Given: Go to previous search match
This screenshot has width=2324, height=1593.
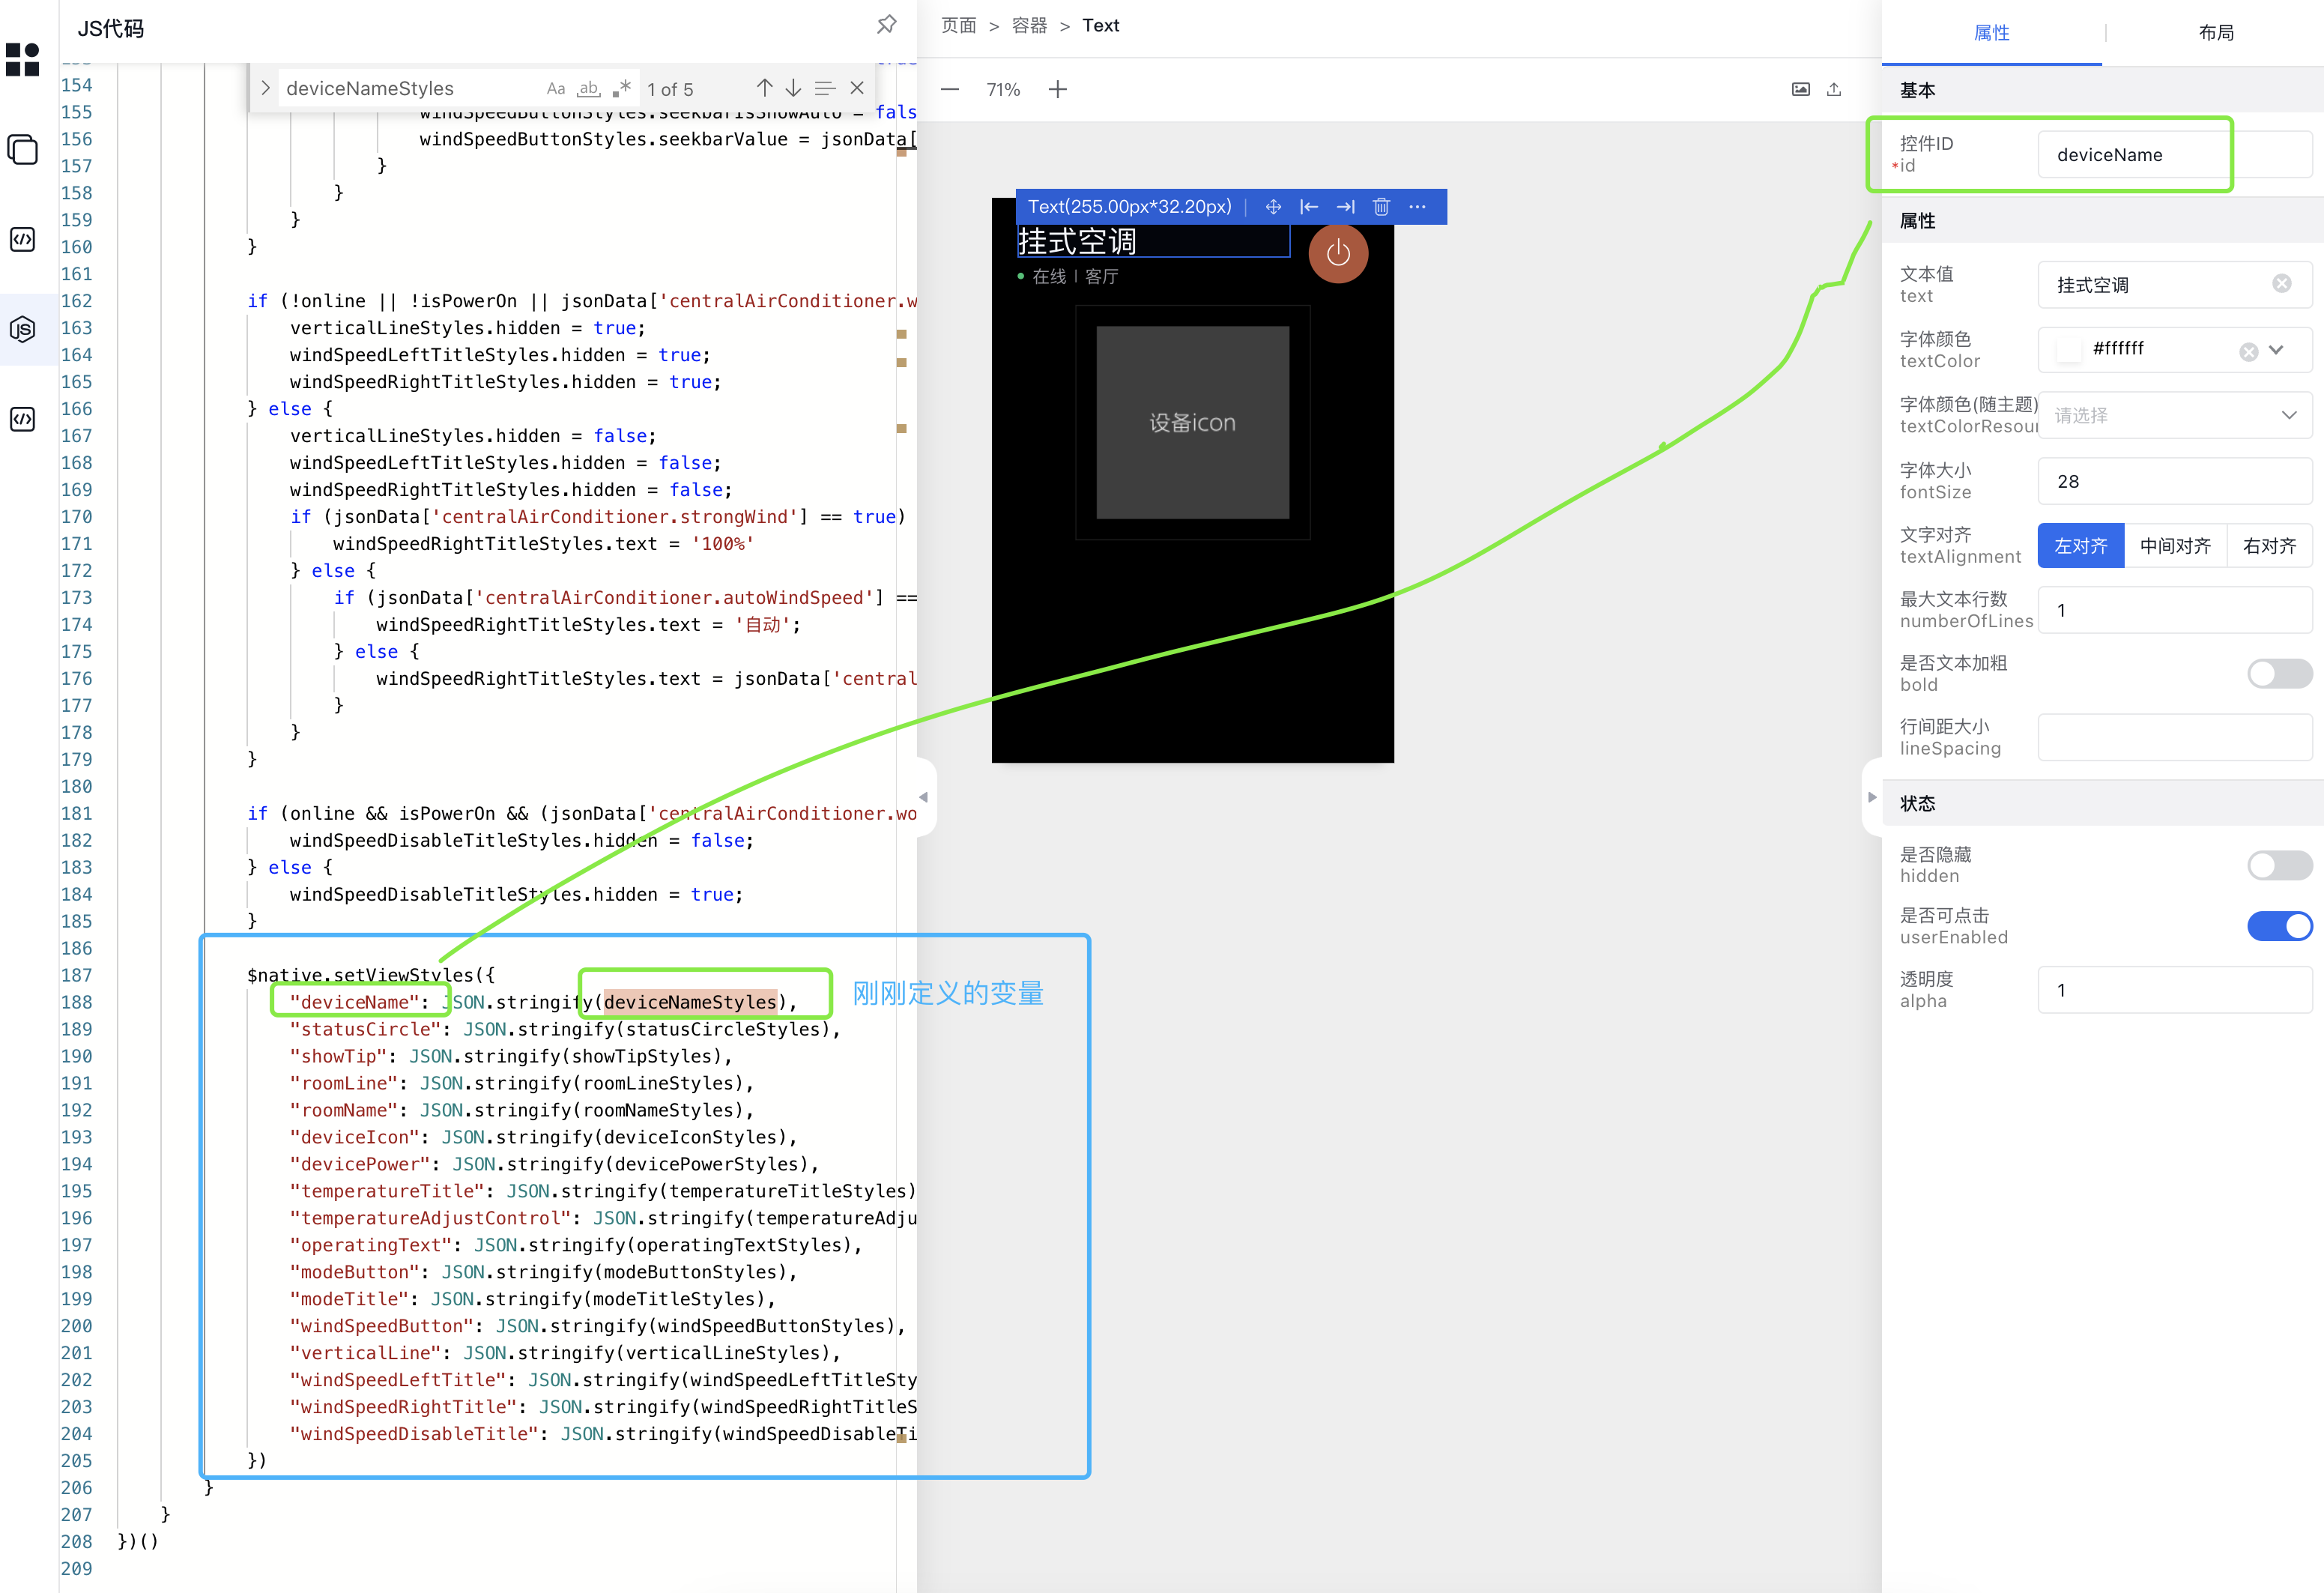Looking at the screenshot, I should pos(764,88).
